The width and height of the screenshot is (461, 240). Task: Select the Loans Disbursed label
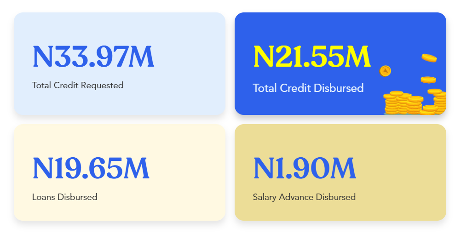coord(65,197)
